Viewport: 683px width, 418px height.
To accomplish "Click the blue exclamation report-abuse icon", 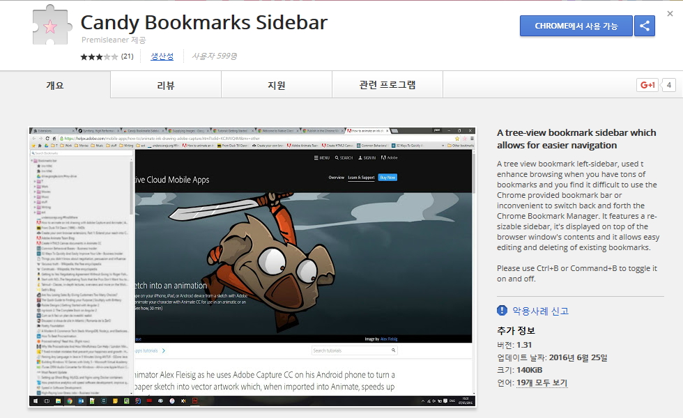I will point(502,311).
